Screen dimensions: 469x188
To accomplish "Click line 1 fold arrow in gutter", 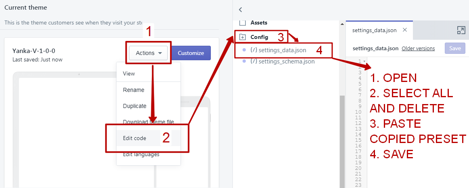I will [365, 61].
